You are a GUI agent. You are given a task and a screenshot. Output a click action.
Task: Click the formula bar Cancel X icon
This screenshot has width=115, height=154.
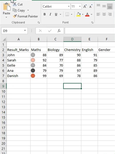[40, 31]
